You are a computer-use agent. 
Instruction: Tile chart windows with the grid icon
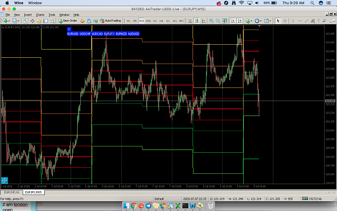pos(225,21)
